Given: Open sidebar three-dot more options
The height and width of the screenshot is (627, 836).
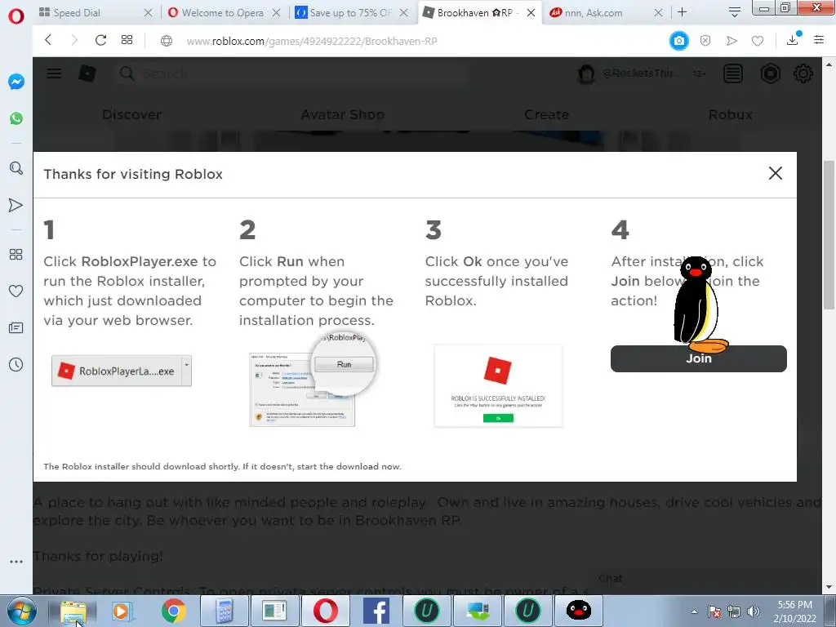Looking at the screenshot, I should point(16,562).
